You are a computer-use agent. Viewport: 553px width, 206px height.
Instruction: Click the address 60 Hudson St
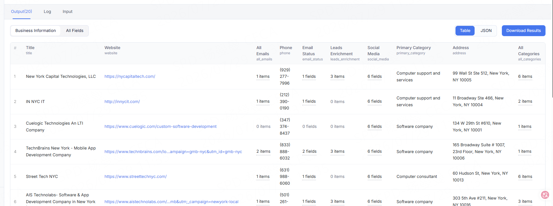480,177
